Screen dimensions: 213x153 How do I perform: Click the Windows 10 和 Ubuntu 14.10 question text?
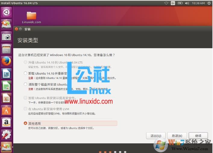click(x=67, y=55)
